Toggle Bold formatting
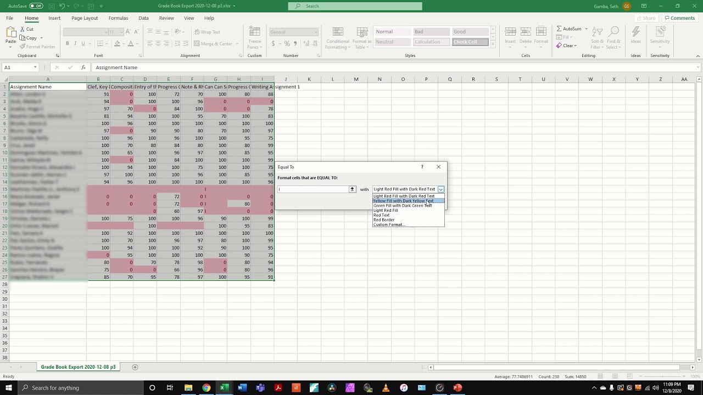The image size is (703, 395). click(x=68, y=44)
